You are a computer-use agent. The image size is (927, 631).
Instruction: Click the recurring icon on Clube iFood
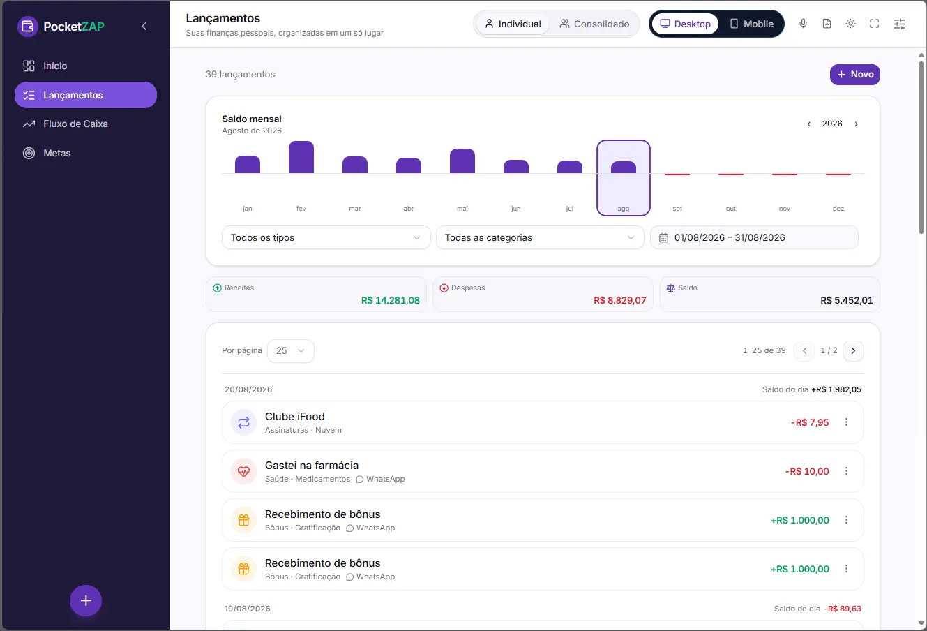tap(243, 422)
